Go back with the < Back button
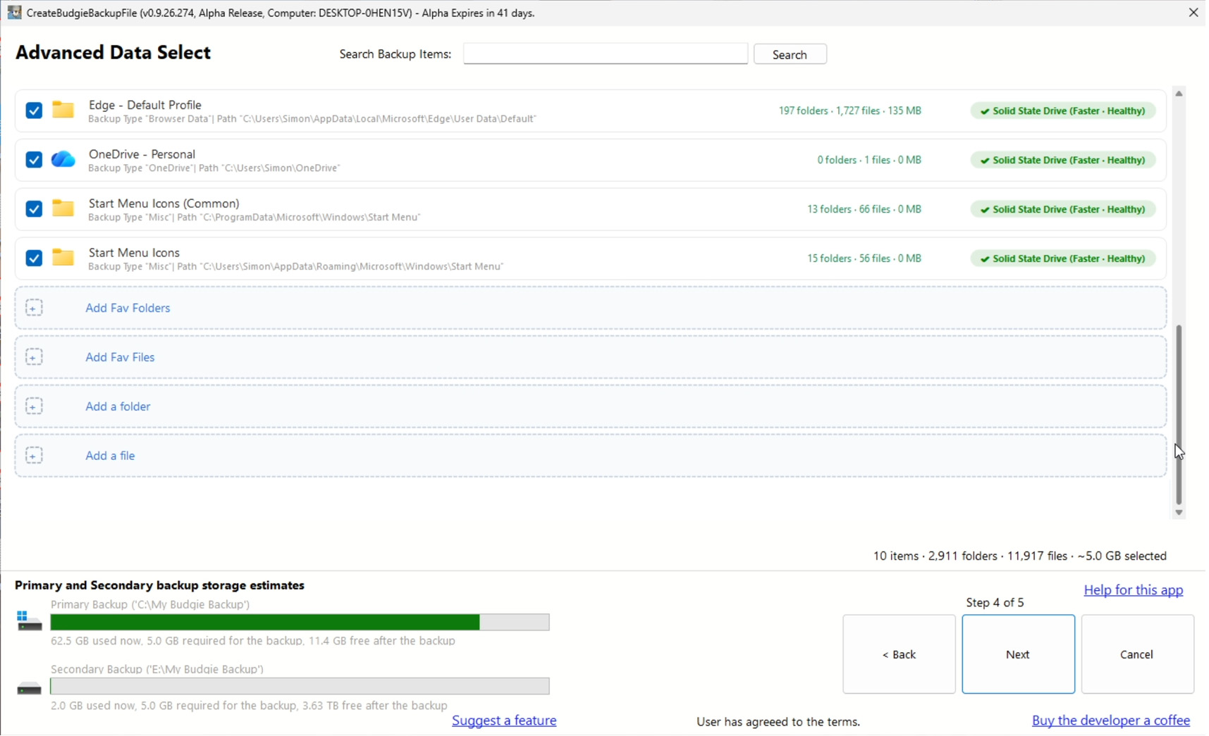Image resolution: width=1209 pixels, height=736 pixels. pos(899,654)
